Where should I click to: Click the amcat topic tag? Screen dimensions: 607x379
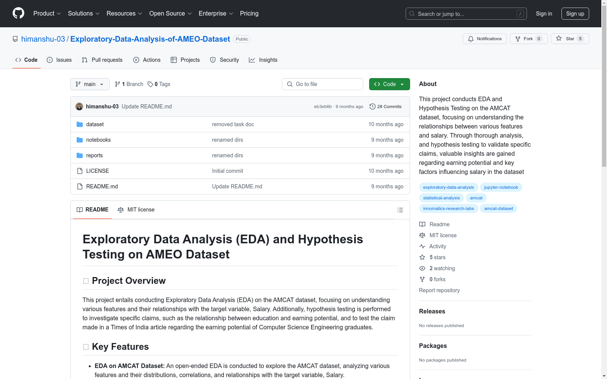click(476, 198)
